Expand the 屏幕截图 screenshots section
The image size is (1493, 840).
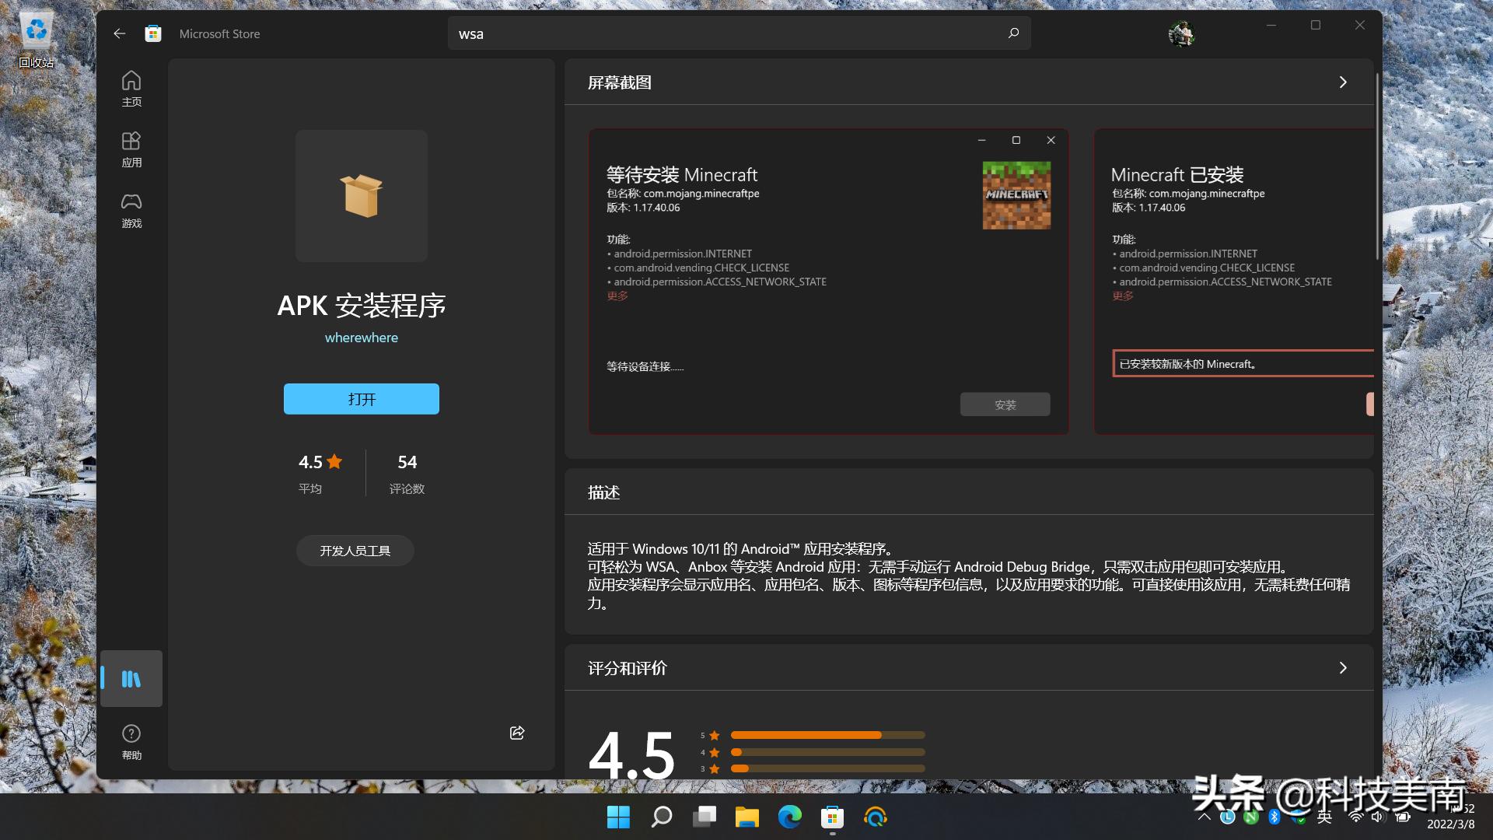coord(1343,82)
